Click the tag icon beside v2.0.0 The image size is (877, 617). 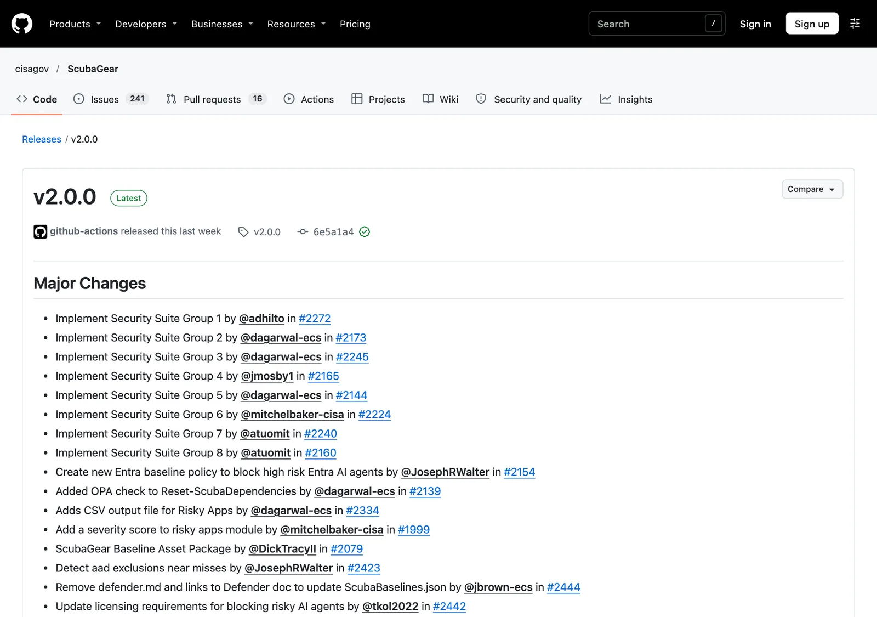(243, 232)
